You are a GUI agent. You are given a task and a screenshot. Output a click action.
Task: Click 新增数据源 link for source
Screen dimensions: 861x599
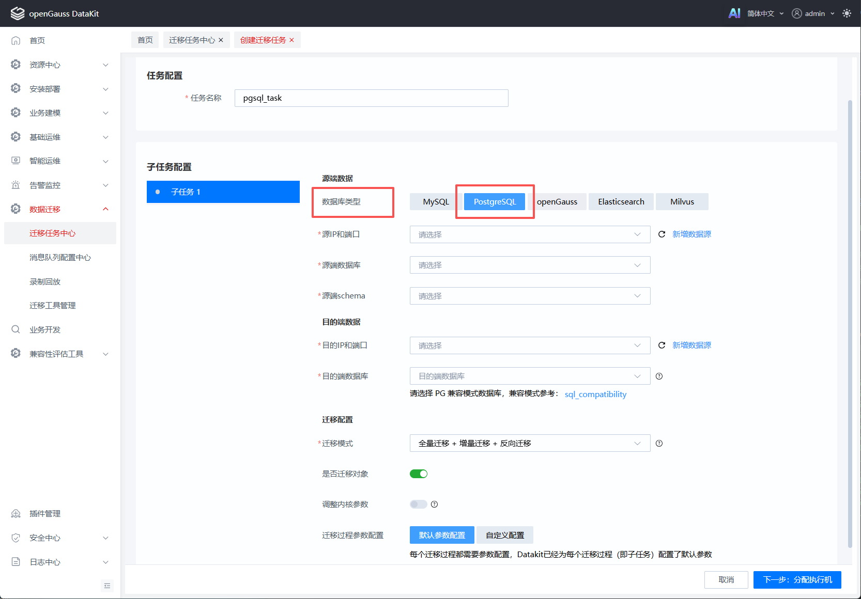pos(691,234)
